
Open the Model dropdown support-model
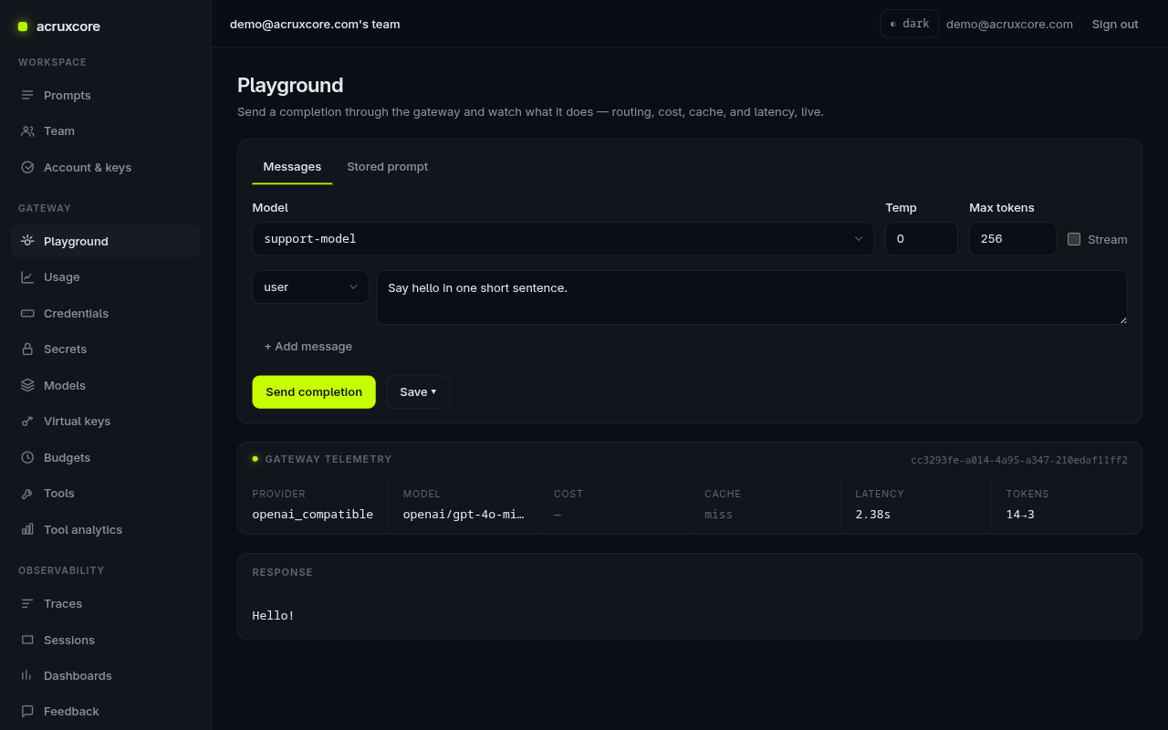click(x=563, y=239)
